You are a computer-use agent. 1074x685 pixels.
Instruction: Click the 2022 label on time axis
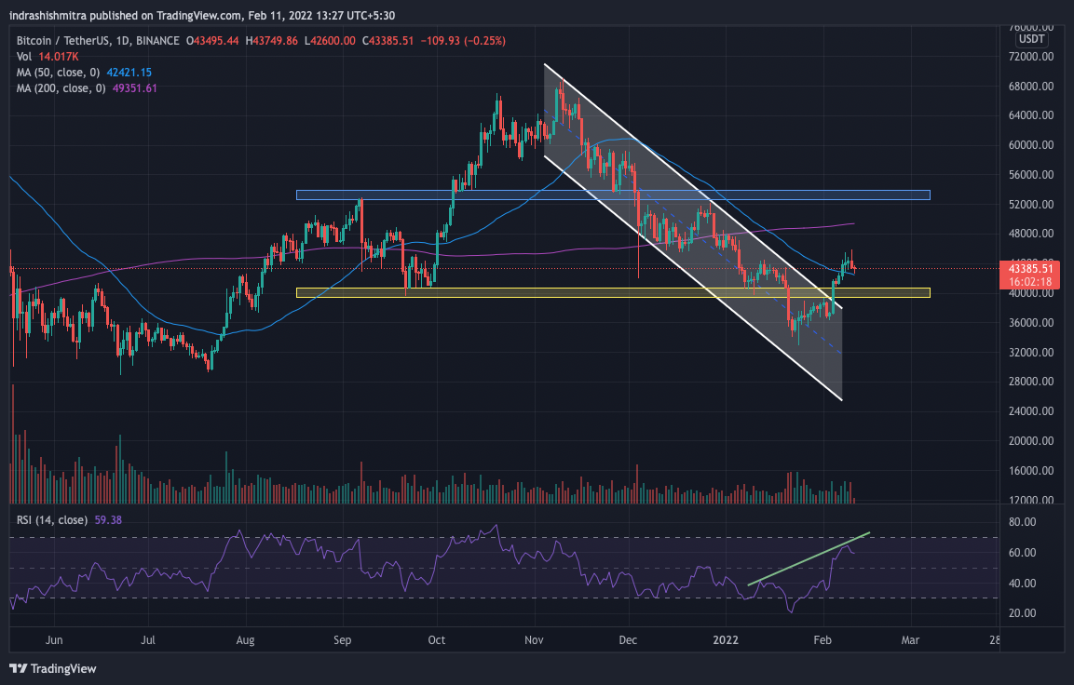tap(724, 640)
